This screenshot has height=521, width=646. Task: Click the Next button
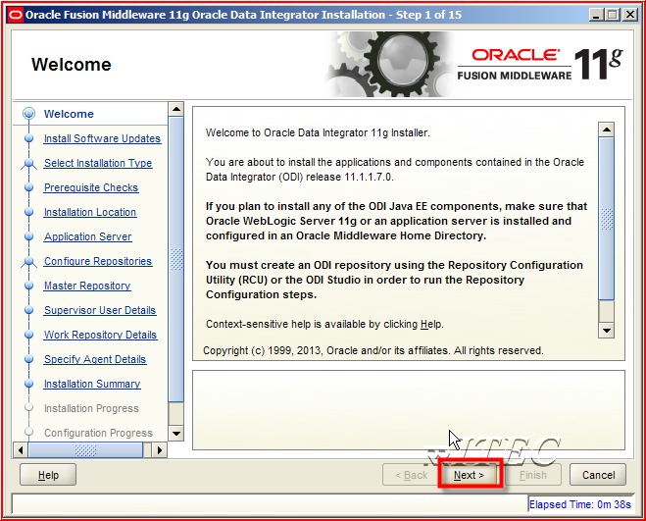pyautogui.click(x=469, y=475)
